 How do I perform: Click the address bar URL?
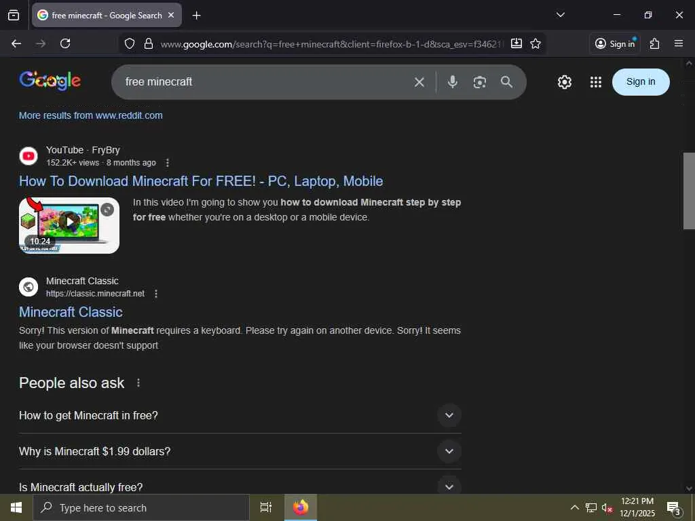tap(331, 44)
